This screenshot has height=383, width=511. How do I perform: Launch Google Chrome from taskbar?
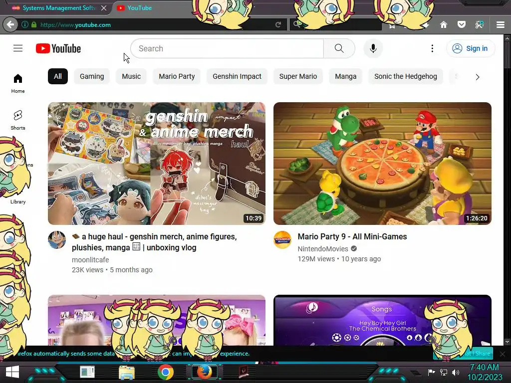166,372
